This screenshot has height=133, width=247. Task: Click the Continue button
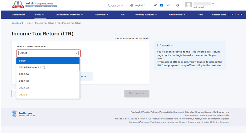(x=137, y=93)
